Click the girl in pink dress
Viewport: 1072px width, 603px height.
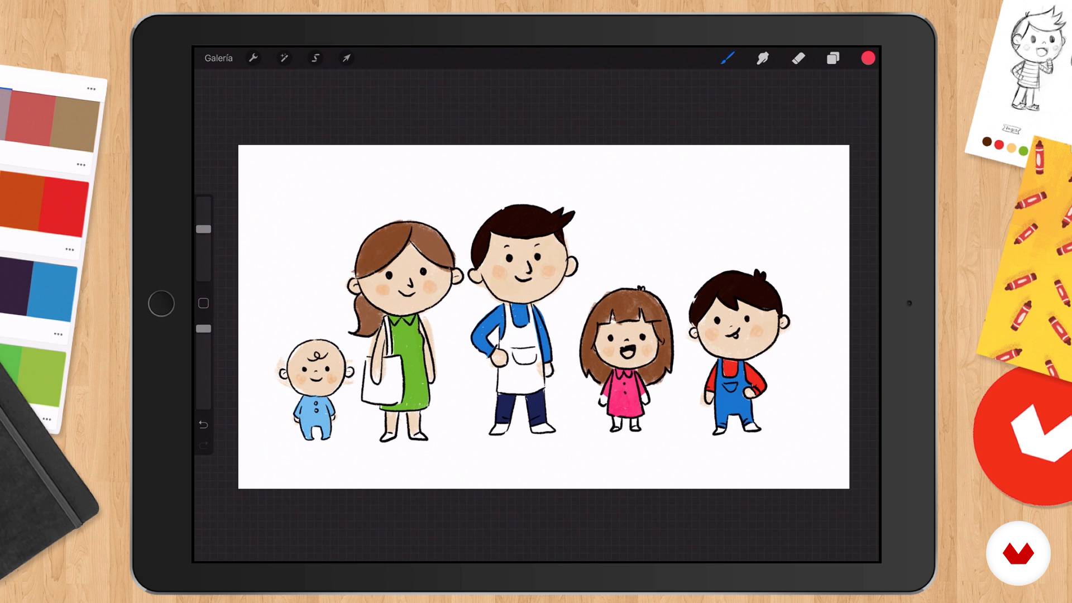click(626, 359)
